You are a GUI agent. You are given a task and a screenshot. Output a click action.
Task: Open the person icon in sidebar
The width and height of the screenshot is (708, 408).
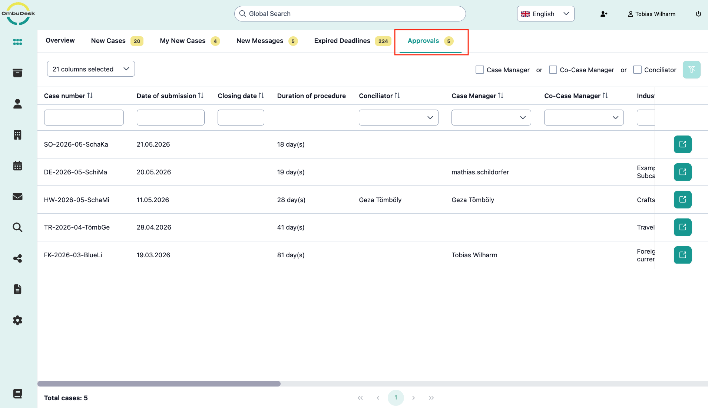(17, 104)
